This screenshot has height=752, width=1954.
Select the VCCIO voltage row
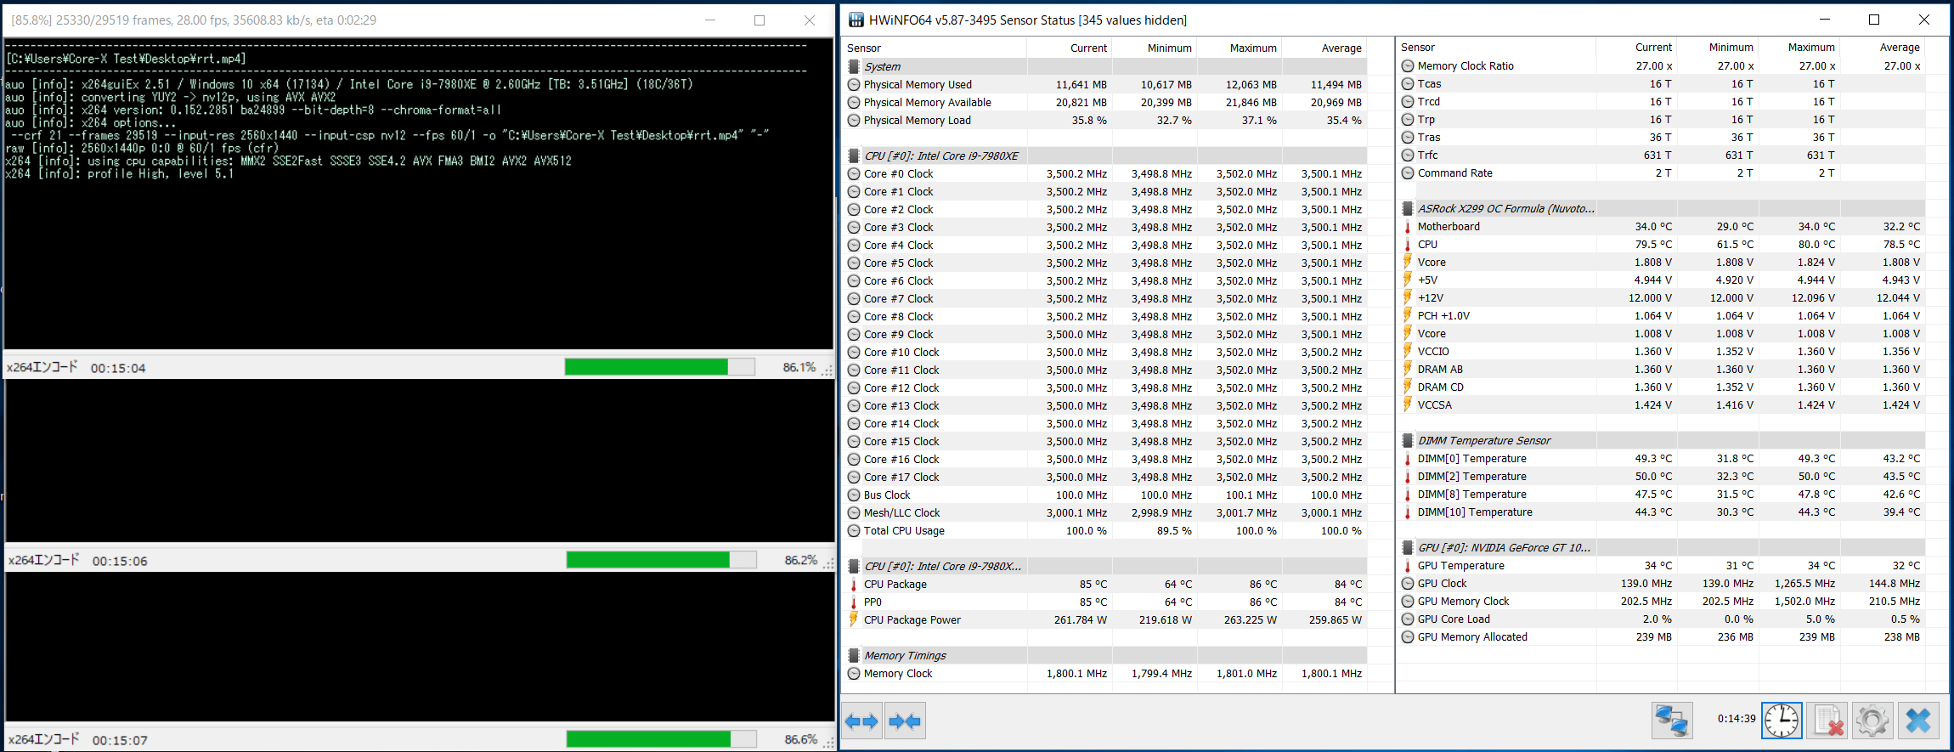(1661, 351)
